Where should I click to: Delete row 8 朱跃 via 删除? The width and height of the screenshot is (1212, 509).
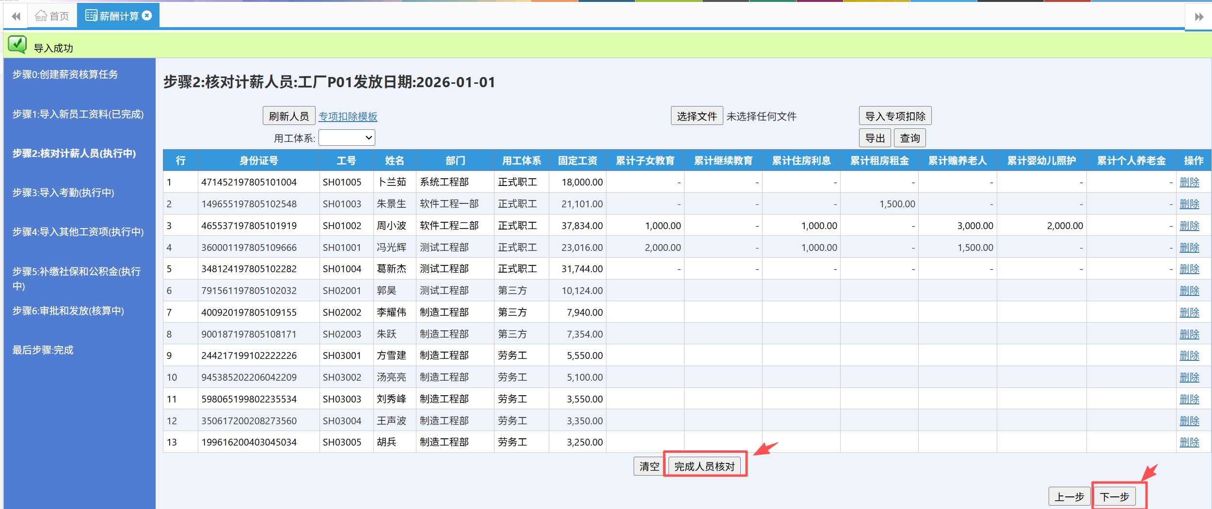(x=1189, y=334)
